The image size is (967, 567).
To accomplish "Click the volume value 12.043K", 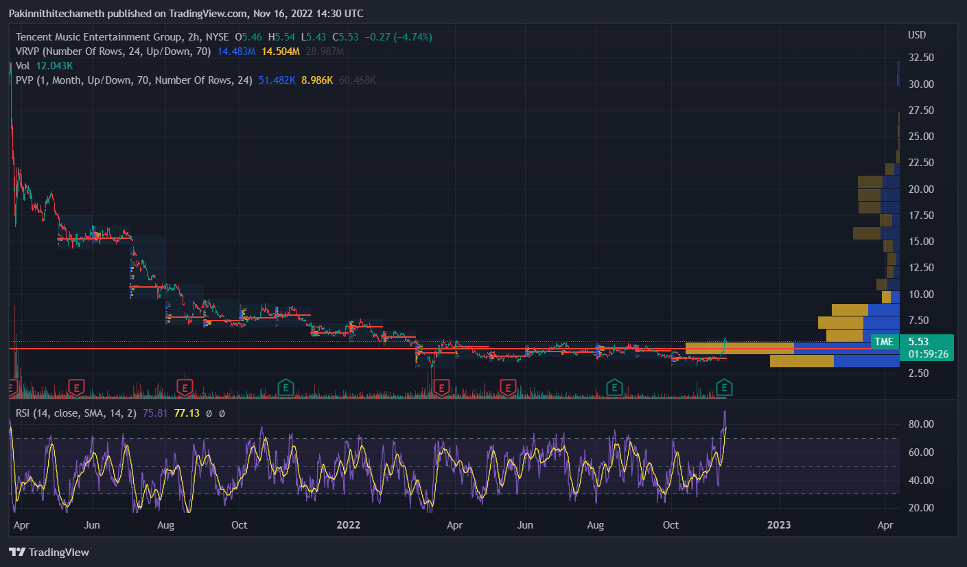I will [x=54, y=65].
